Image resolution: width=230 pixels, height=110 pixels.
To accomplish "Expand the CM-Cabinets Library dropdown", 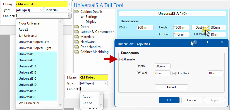I will click(x=70, y=4).
